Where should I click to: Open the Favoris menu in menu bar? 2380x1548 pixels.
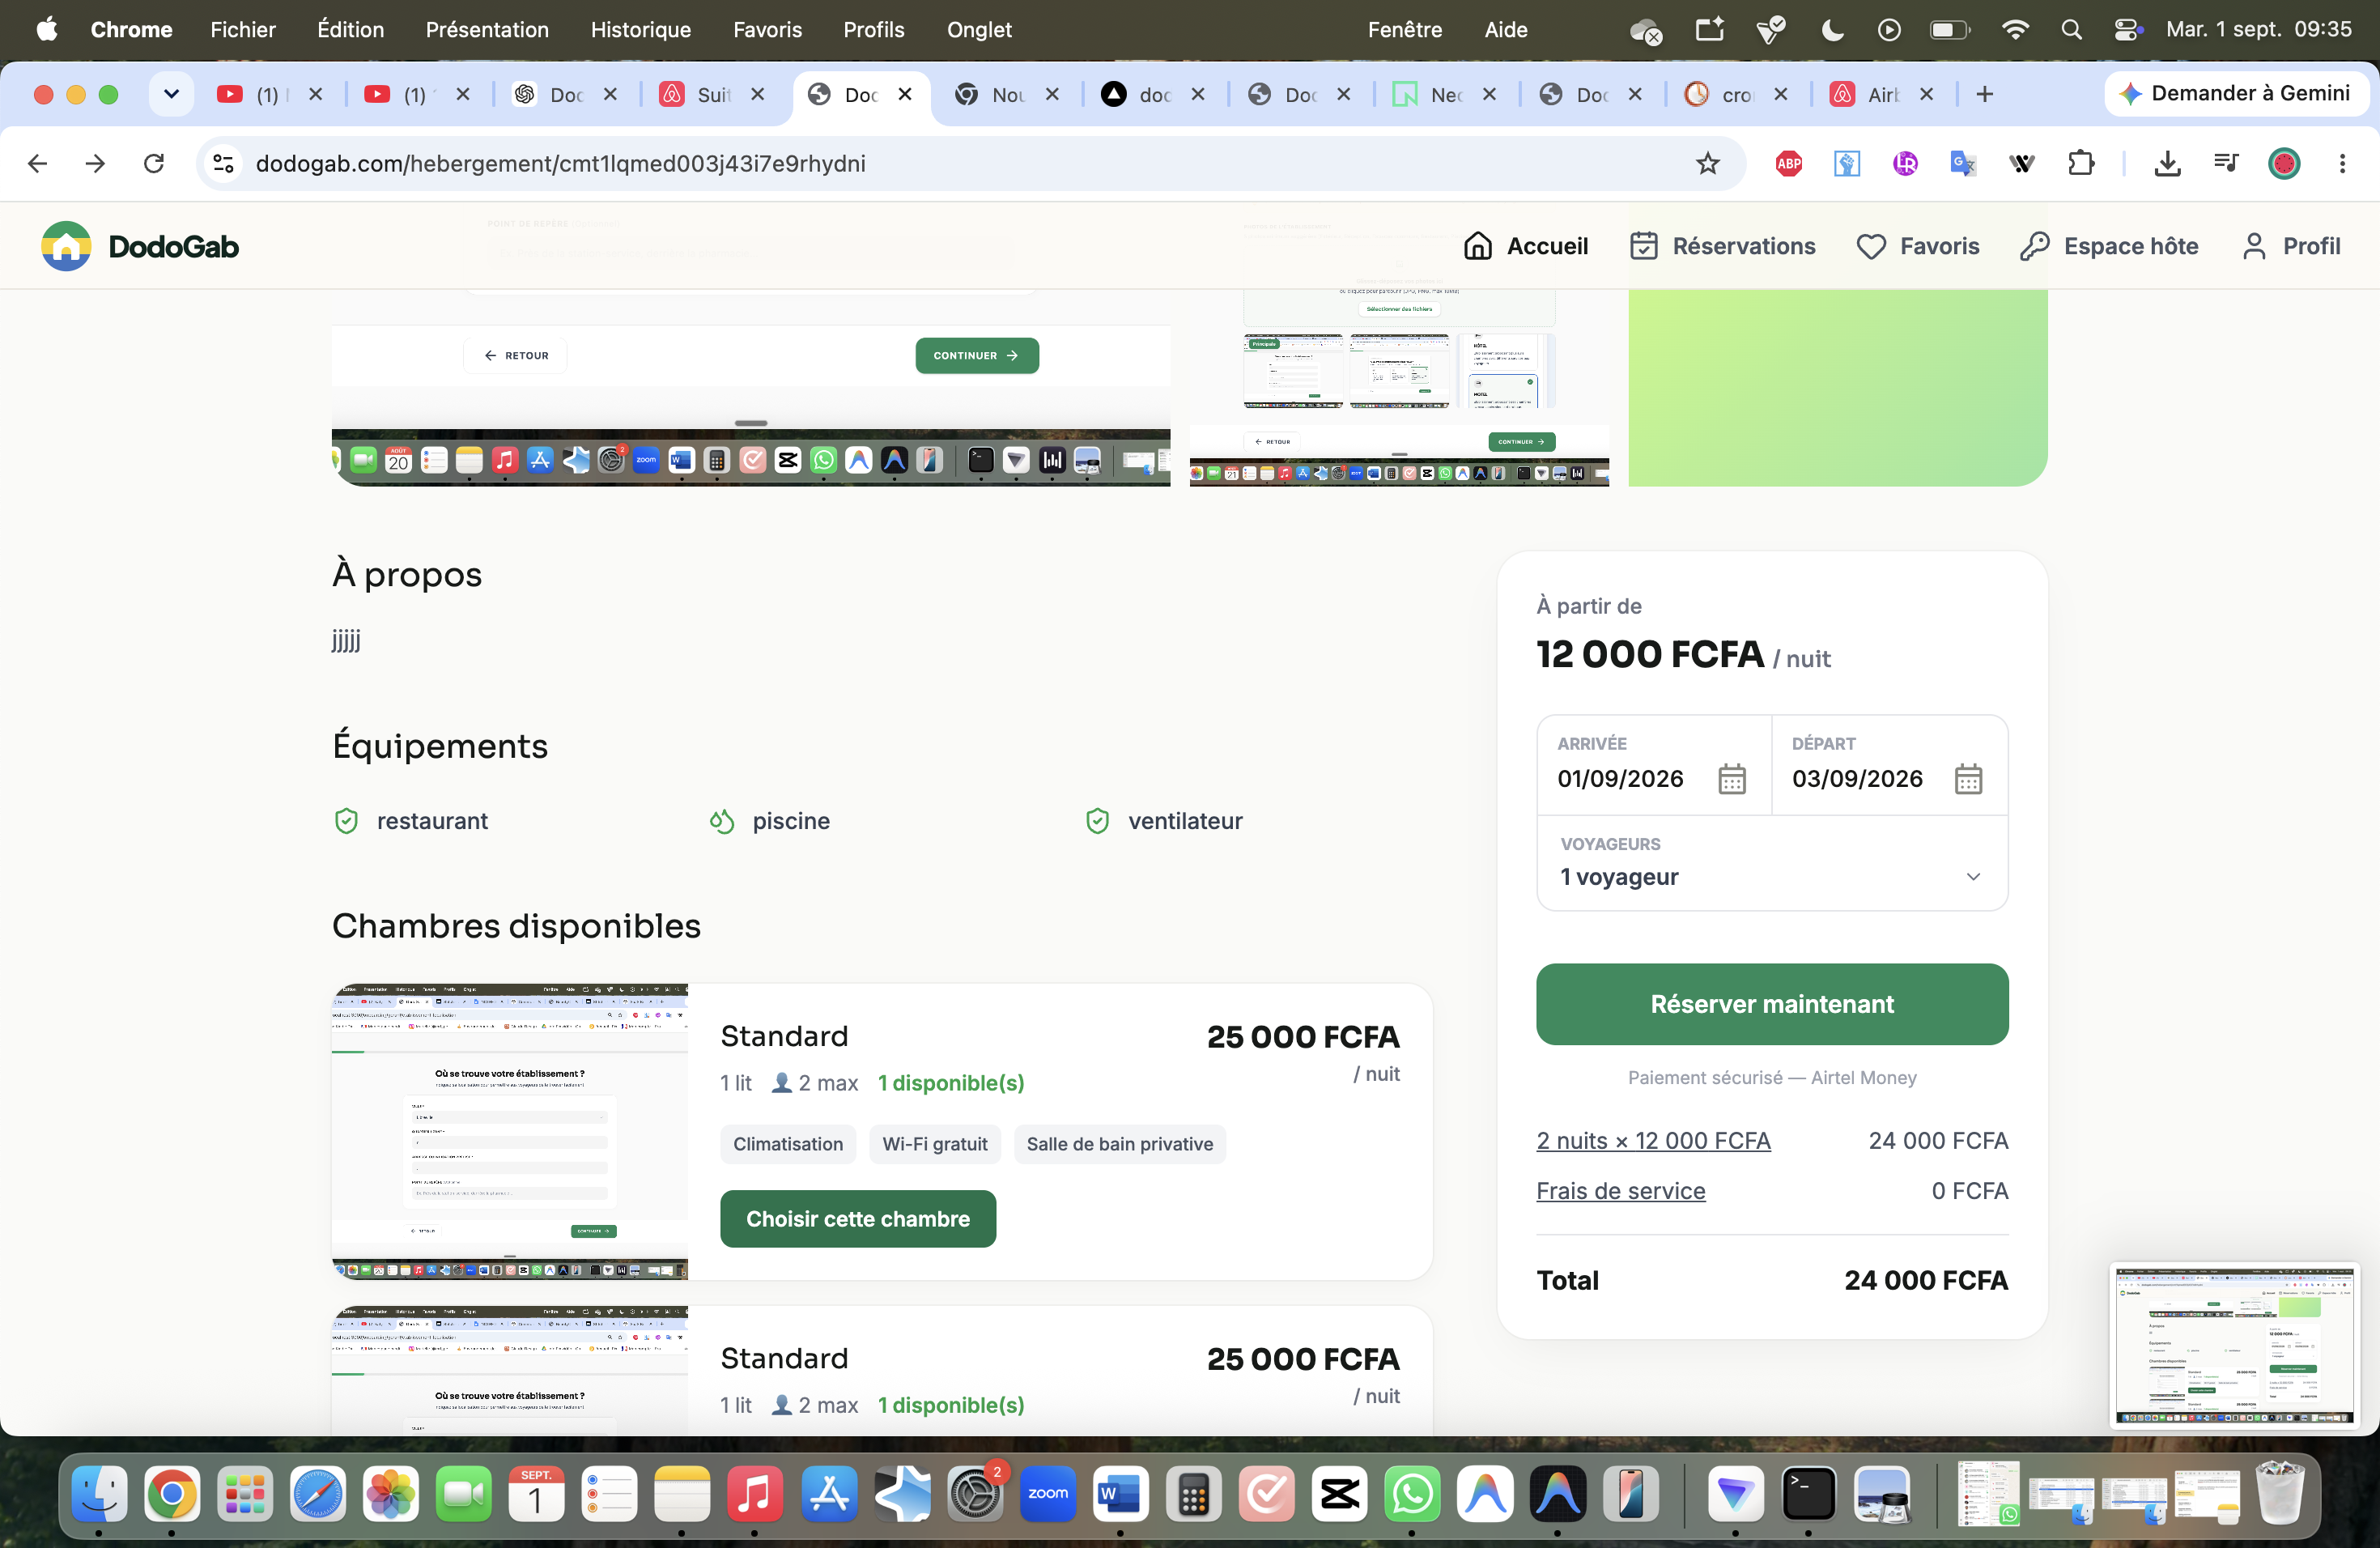click(x=767, y=30)
